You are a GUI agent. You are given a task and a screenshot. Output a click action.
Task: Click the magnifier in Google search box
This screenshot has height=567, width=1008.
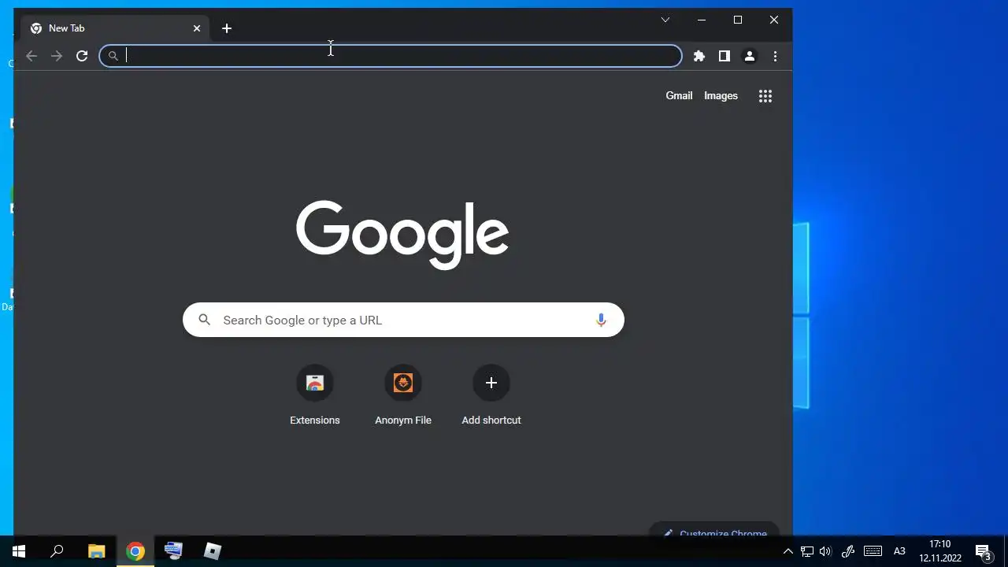coord(205,320)
